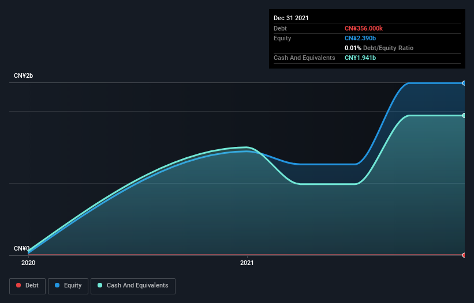The image size is (474, 303).
Task: Click the Debt label in tooltip
Action: point(280,28)
